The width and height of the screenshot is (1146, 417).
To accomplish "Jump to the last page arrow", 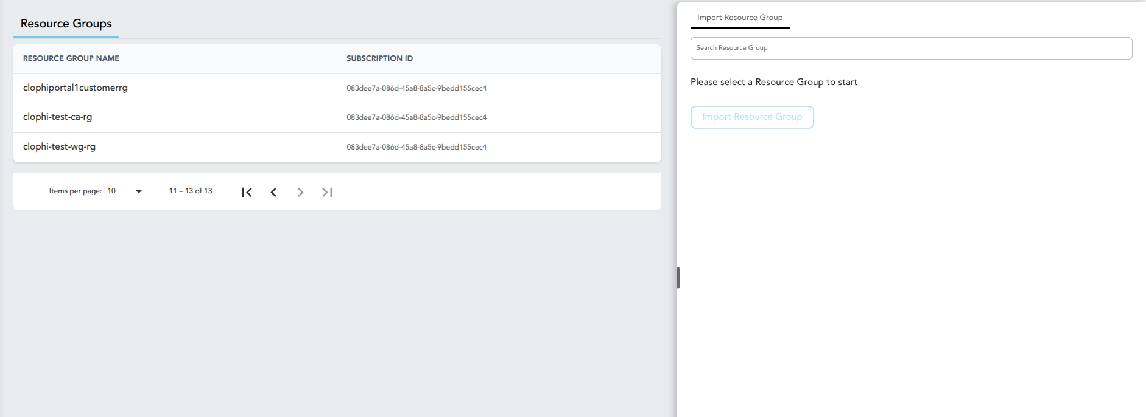I will point(327,192).
